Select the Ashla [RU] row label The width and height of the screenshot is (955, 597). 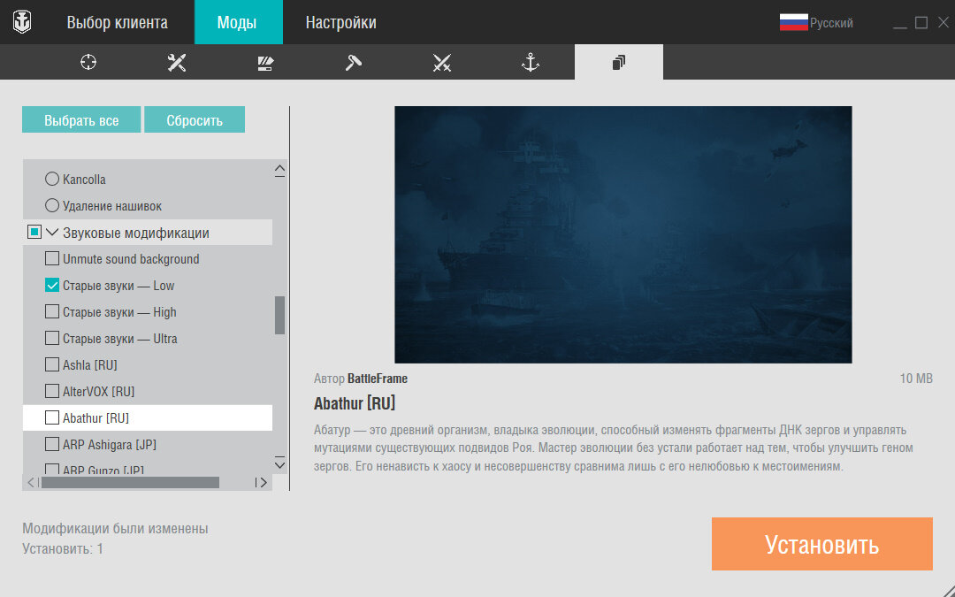[x=90, y=365]
